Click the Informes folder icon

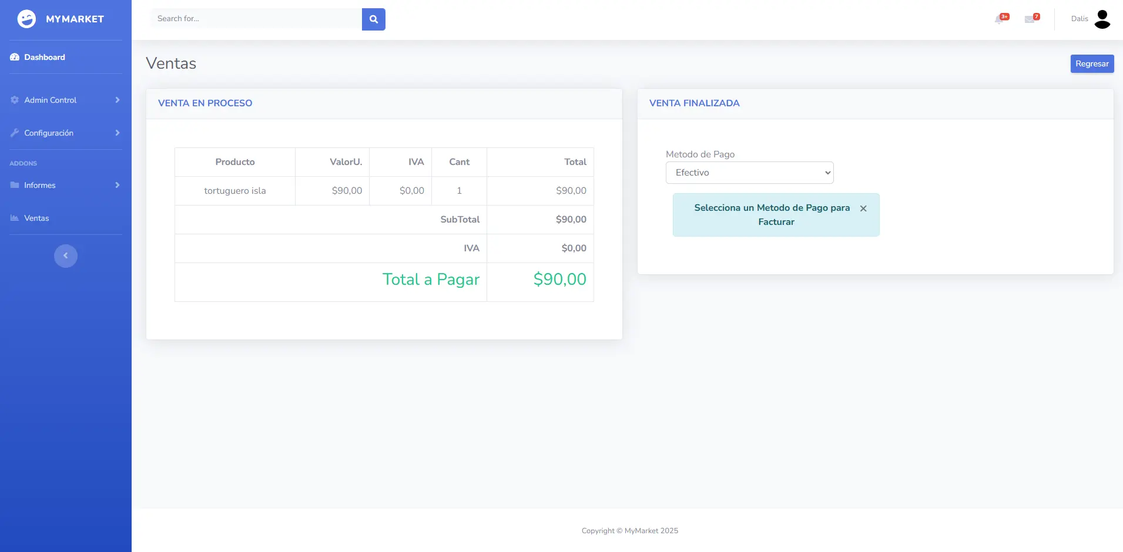(x=15, y=186)
